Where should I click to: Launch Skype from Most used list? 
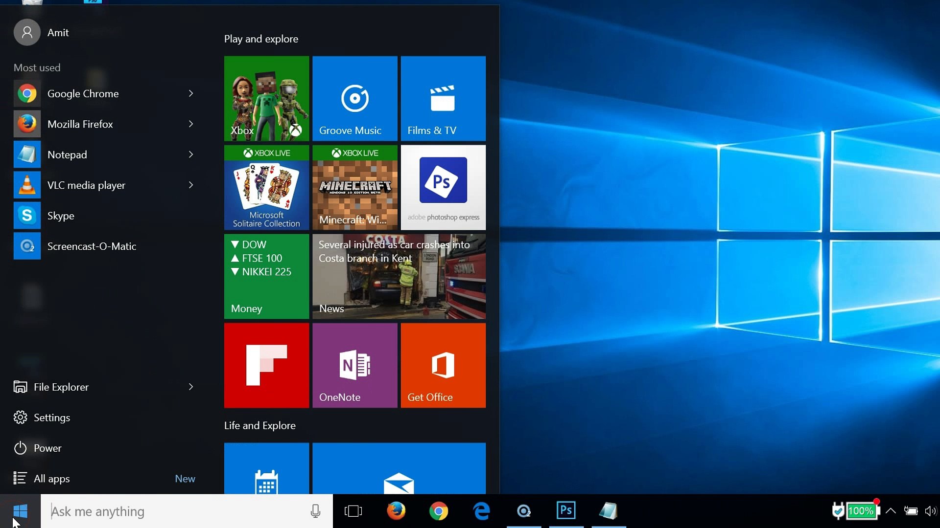coord(105,216)
